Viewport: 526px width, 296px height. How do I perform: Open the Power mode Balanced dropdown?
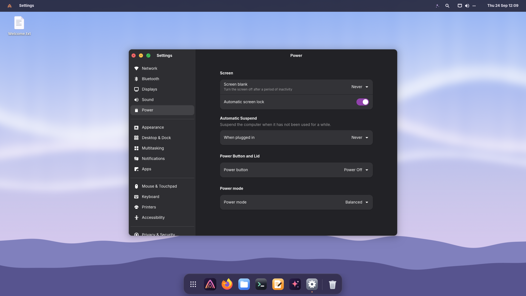(x=357, y=202)
